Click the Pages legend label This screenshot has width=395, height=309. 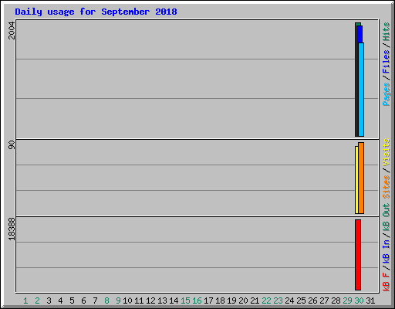pos(387,94)
